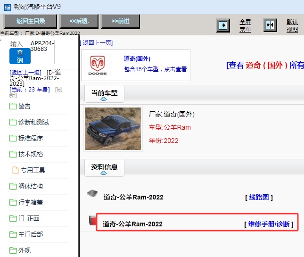Screen dimensions: 304x257
Task: Click the 查询 search button
Action: tap(20, 56)
